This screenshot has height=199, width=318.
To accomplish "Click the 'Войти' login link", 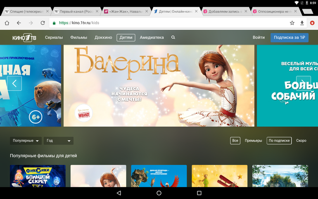I will (259, 38).
